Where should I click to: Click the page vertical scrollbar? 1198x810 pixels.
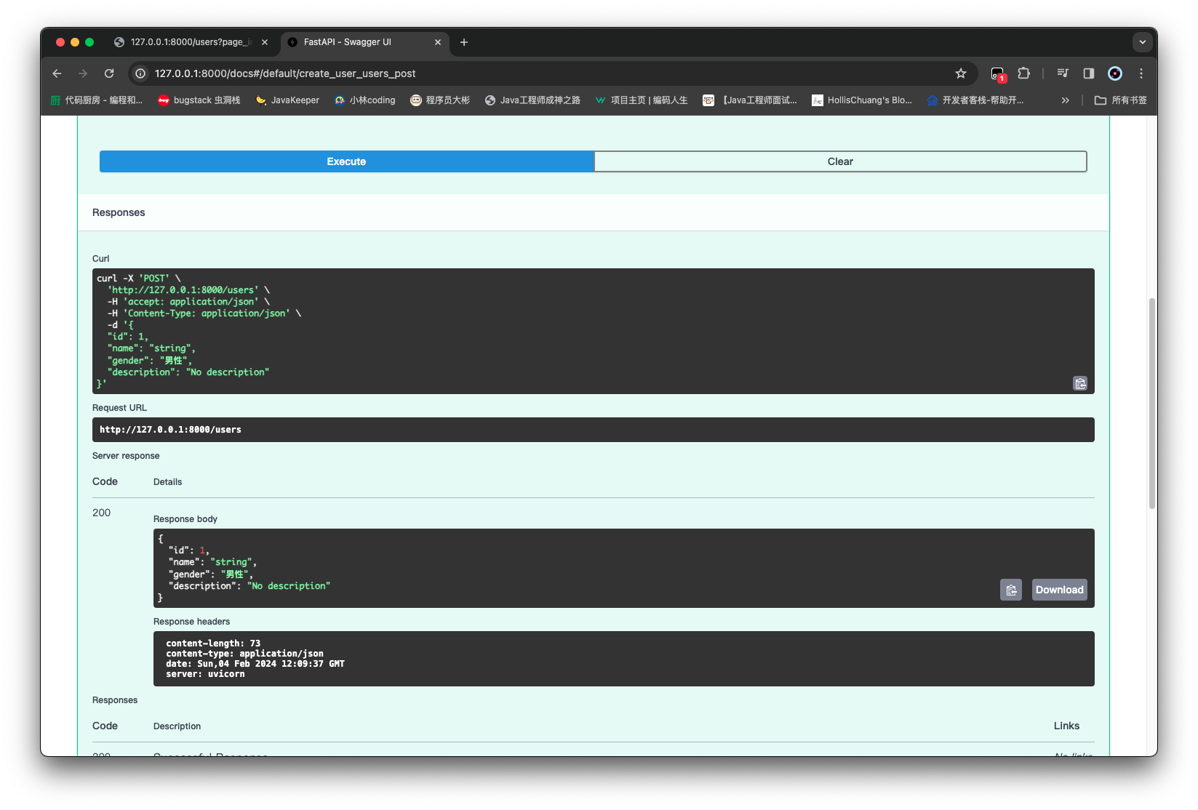click(1151, 404)
